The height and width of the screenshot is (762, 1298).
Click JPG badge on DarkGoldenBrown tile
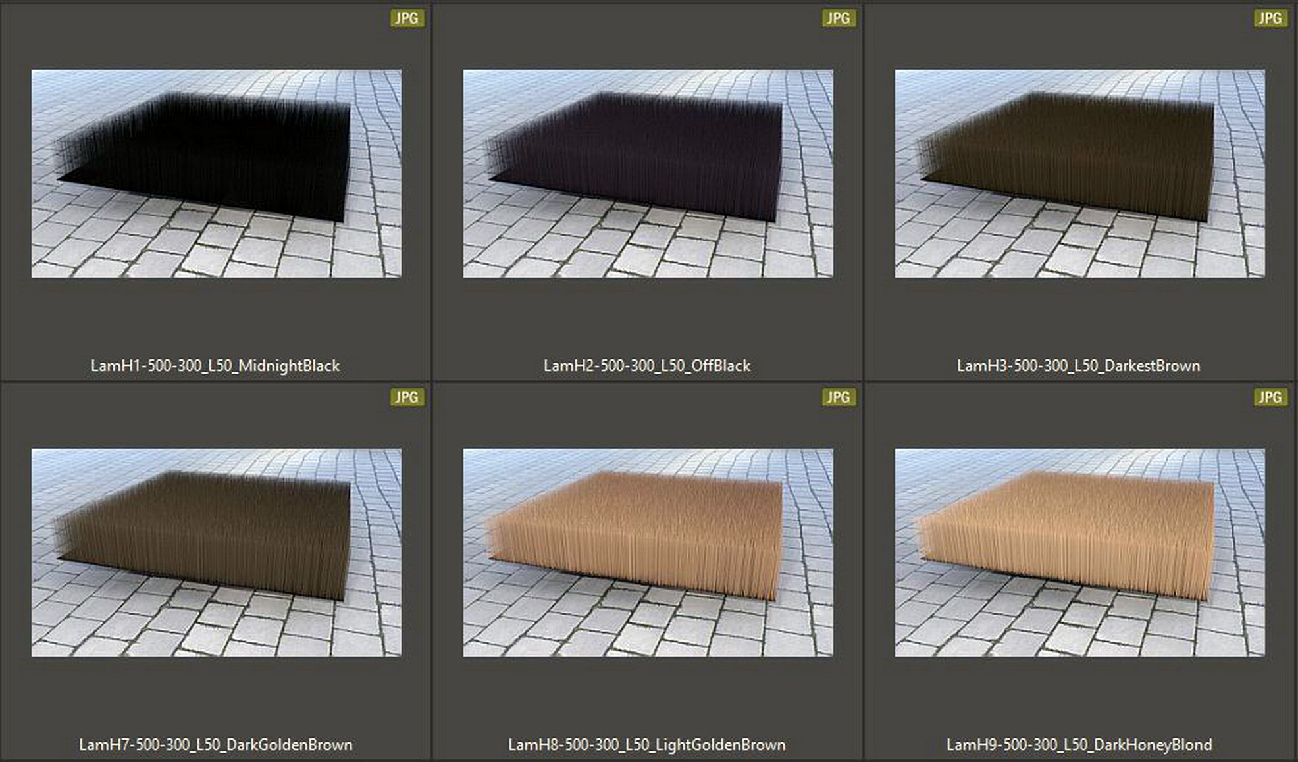406,397
